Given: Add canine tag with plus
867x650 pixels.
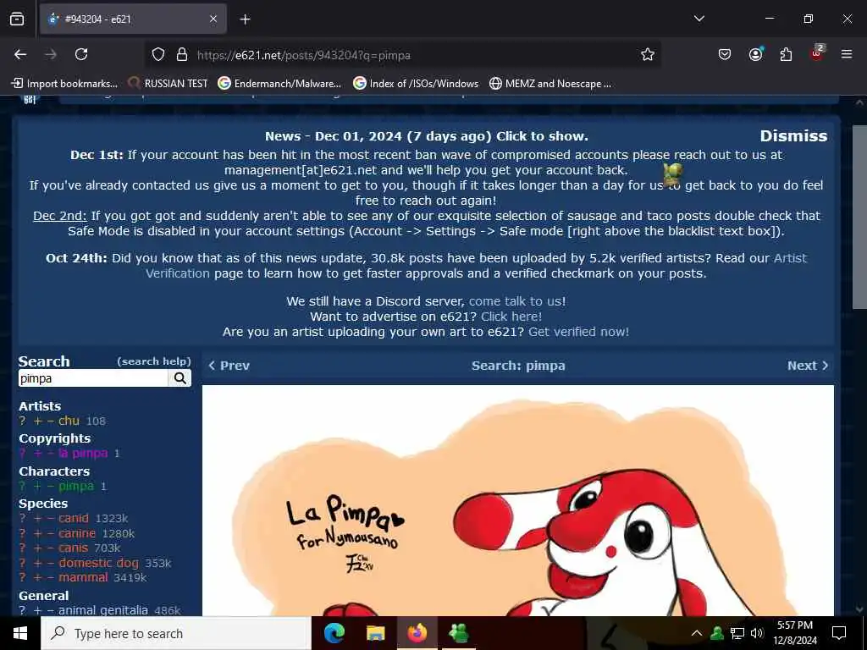Looking at the screenshot, I should click(37, 533).
